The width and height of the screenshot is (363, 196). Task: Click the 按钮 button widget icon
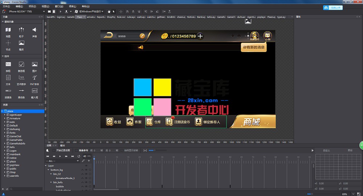pos(8,64)
